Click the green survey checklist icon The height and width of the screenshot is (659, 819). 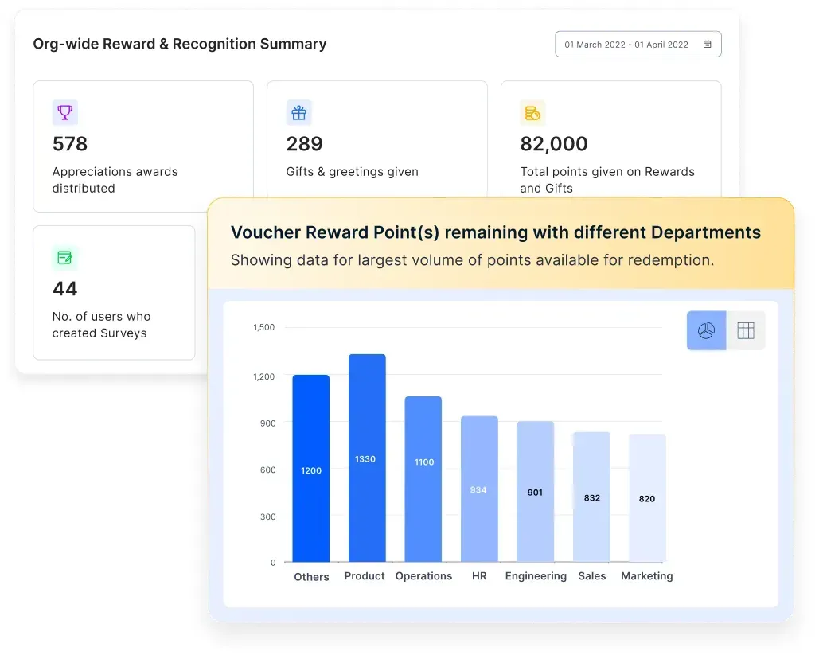[x=64, y=257]
